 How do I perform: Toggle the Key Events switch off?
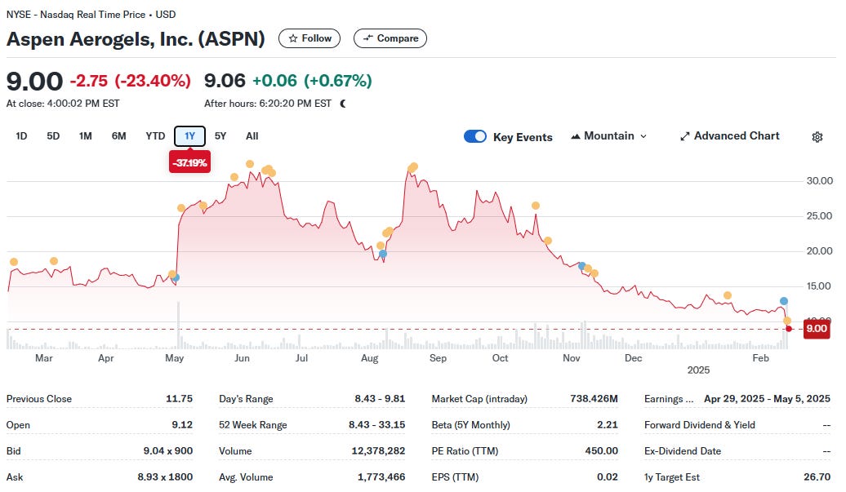tap(474, 136)
